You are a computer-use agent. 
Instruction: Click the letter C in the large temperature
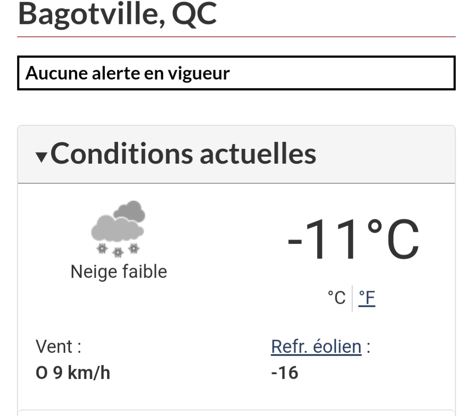click(x=403, y=241)
